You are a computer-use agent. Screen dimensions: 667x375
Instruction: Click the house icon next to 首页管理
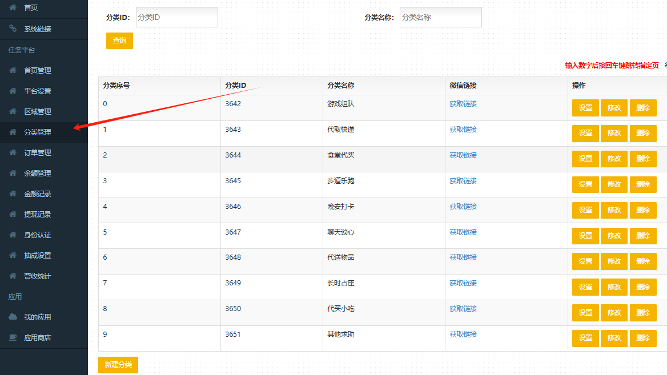[x=13, y=71]
